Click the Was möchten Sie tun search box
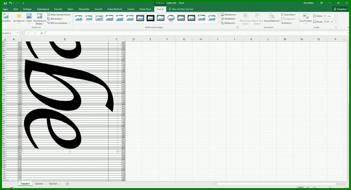 pyautogui.click(x=181, y=9)
